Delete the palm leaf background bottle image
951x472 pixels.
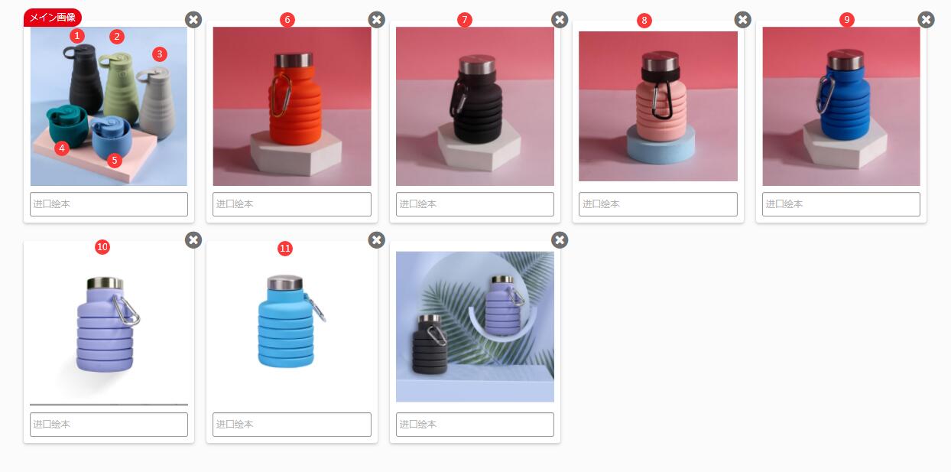(x=560, y=240)
